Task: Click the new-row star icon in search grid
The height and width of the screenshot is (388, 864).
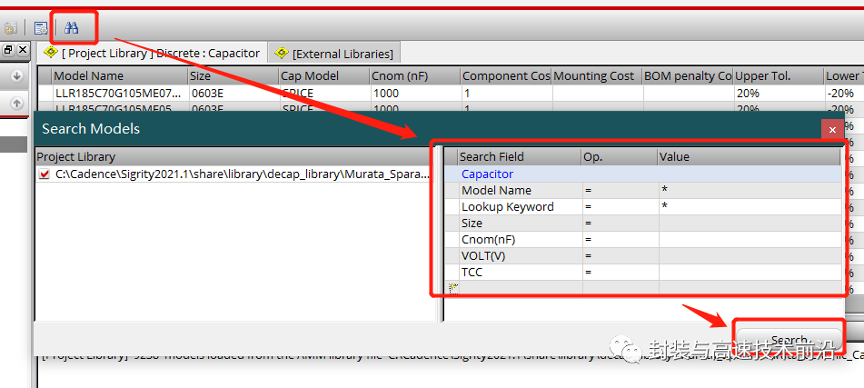Action: tap(453, 287)
